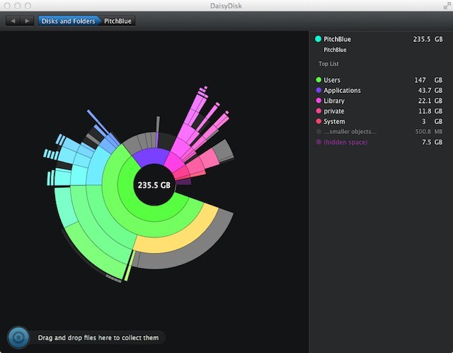
Task: Click the 235.5 GB chart center
Action: pos(154,185)
